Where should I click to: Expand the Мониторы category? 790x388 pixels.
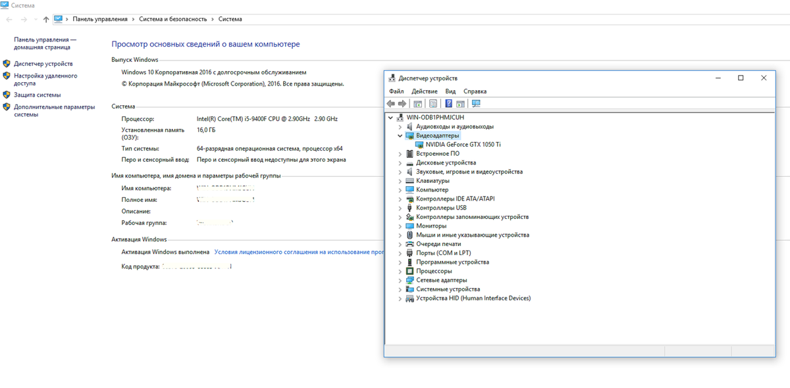coord(400,226)
